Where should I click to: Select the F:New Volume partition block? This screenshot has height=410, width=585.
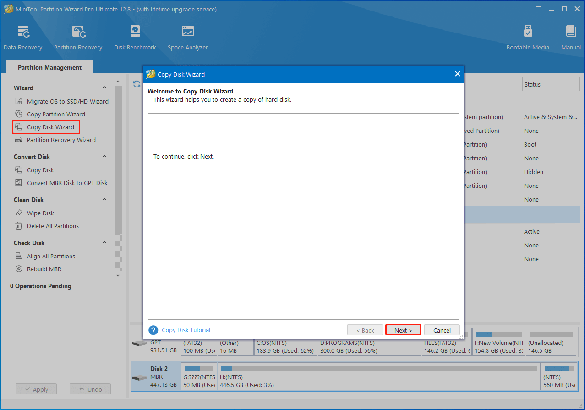[498, 342]
